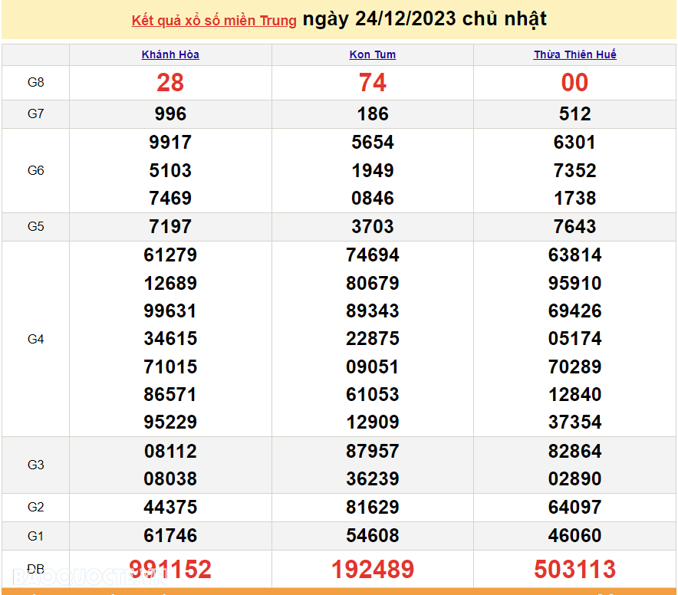The width and height of the screenshot is (678, 595).
Task: Open the Thừa Thiên Huế province link
Action: [575, 54]
